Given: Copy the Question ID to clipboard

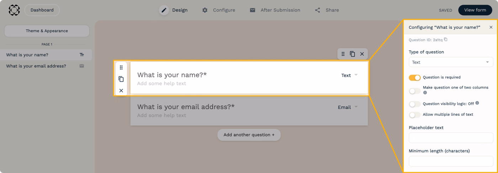Looking at the screenshot, I should click(446, 40).
